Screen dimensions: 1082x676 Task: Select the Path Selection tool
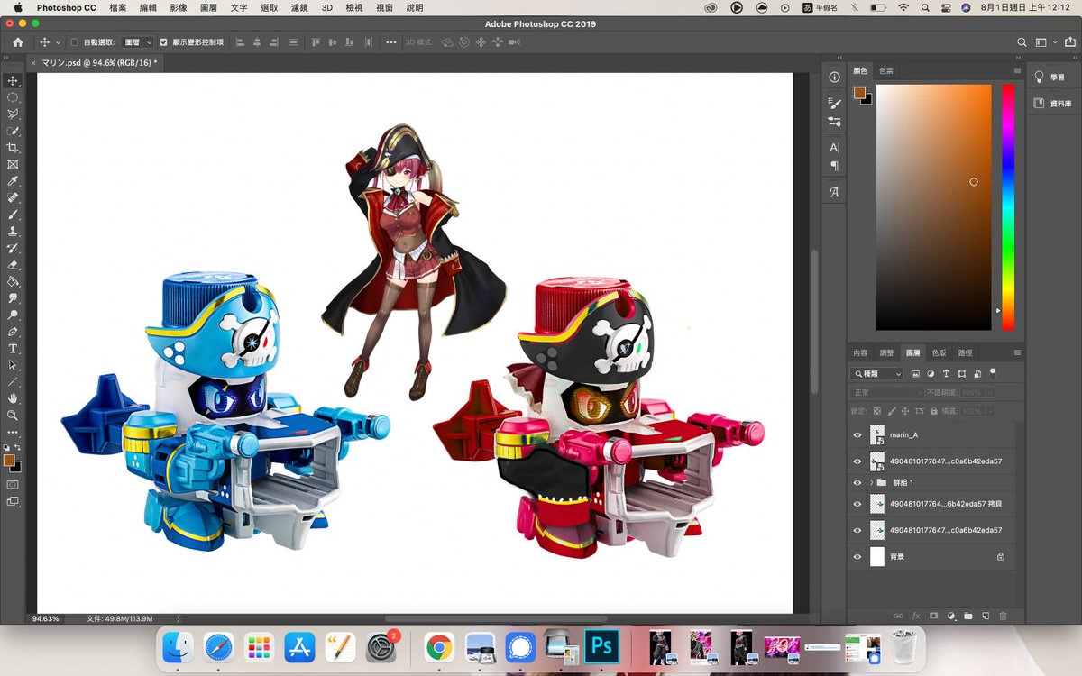tap(13, 365)
